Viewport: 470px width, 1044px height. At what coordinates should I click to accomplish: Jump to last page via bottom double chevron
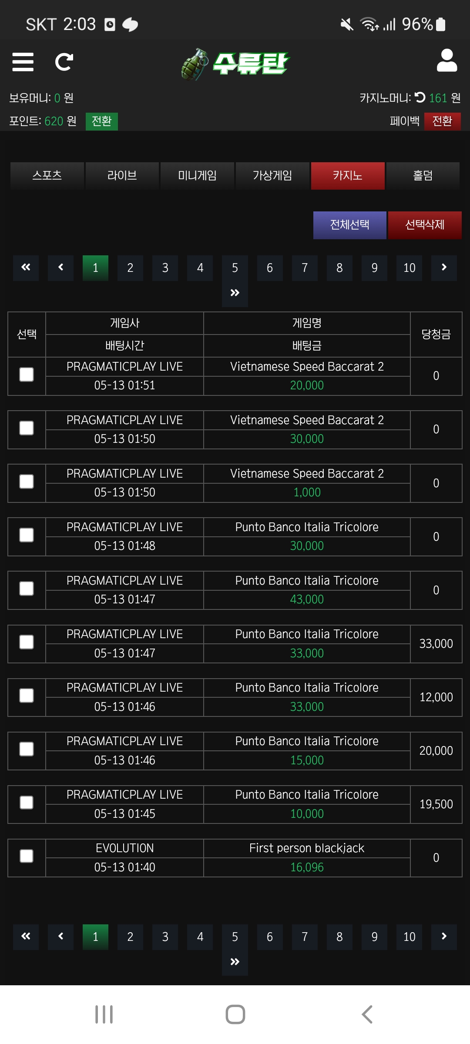[235, 962]
